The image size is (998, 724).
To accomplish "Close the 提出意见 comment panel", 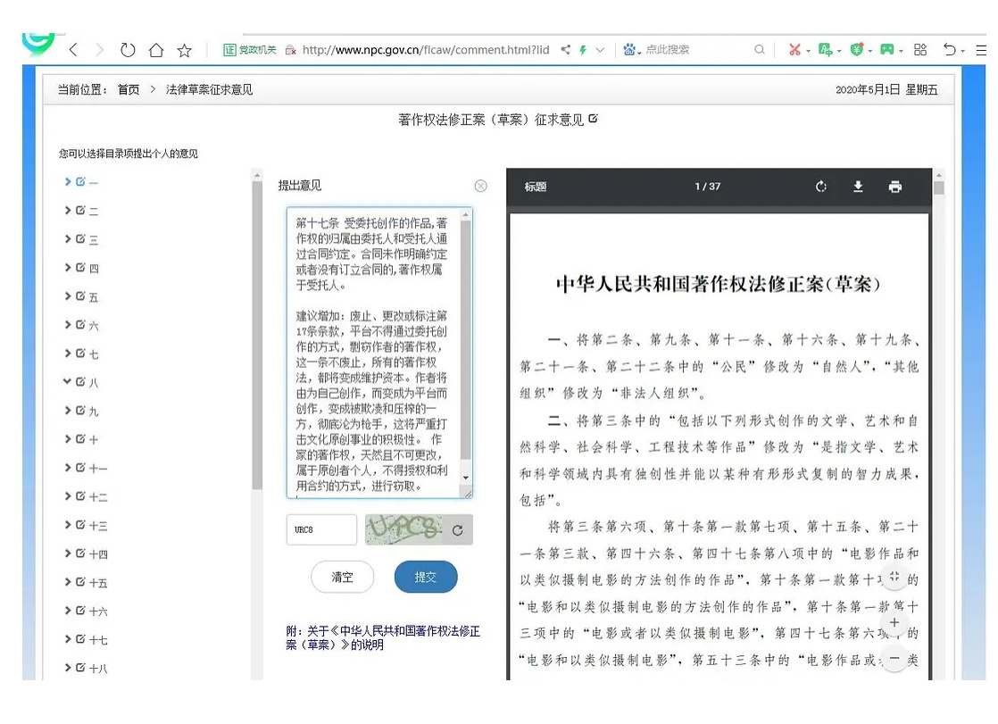I will pos(480,186).
